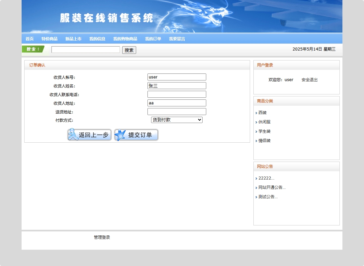The height and width of the screenshot is (266, 364).
Task: Click the search text input box
Action: pyautogui.click(x=85, y=50)
